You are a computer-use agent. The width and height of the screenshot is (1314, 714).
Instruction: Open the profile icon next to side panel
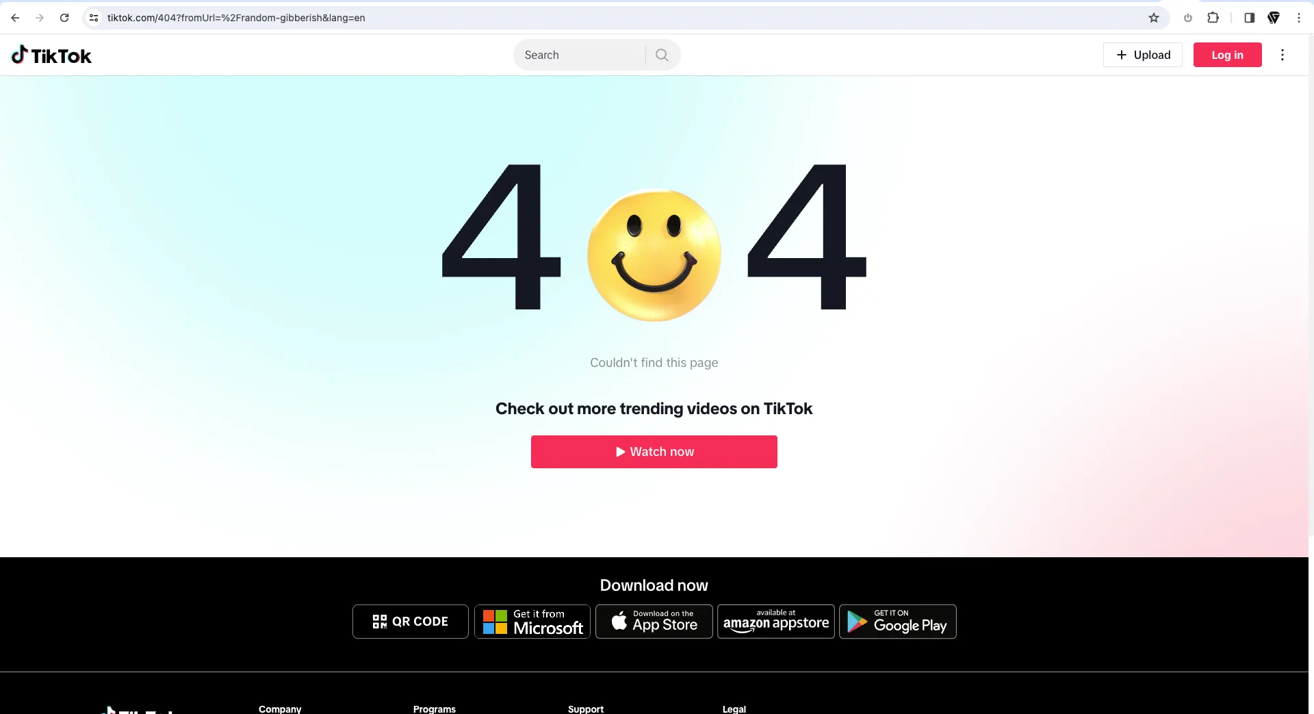[1274, 18]
